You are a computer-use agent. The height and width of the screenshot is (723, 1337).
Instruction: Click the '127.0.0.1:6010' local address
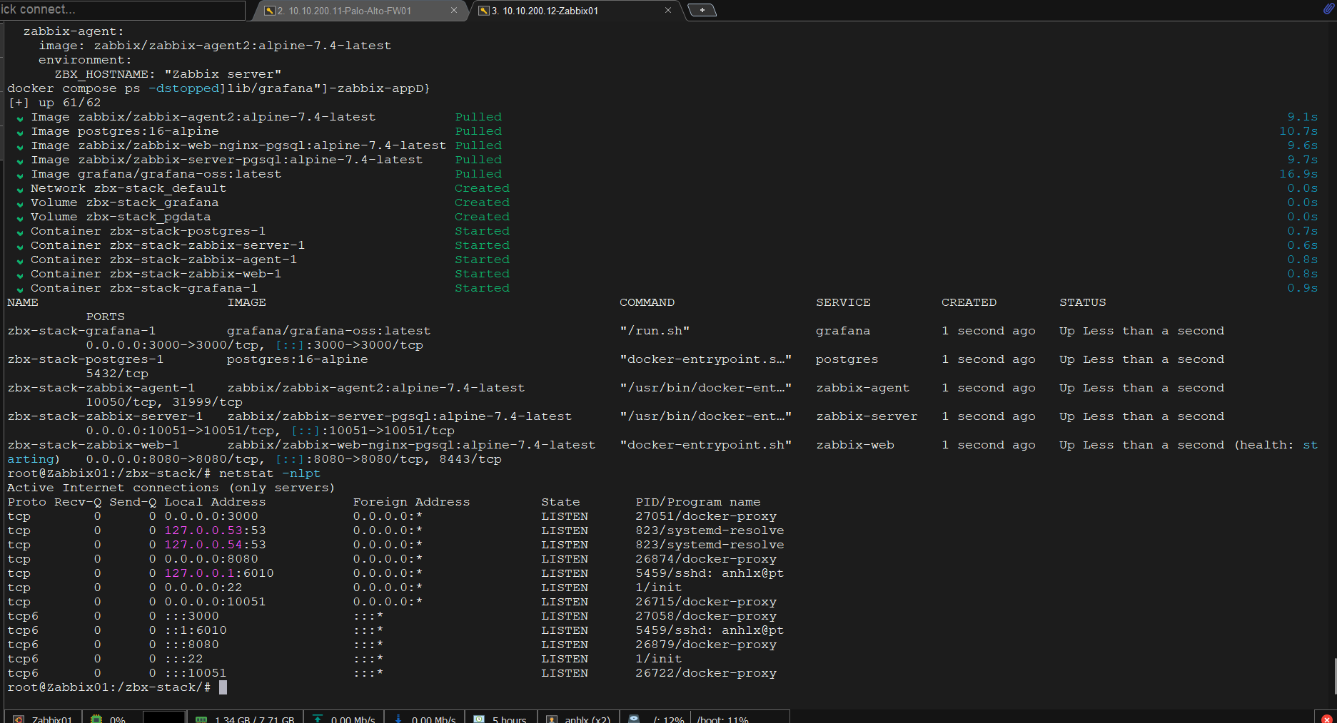click(219, 573)
